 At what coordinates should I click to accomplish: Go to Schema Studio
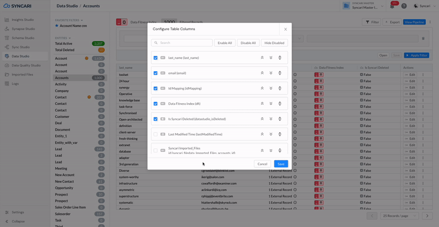coord(22,38)
